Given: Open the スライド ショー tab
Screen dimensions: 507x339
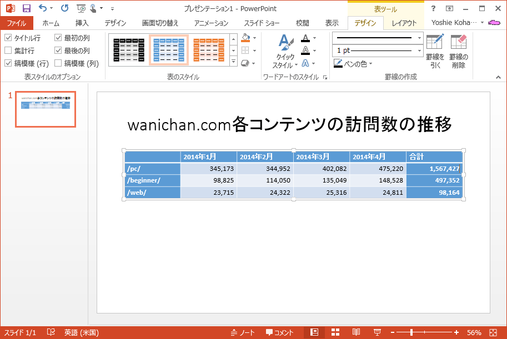Looking at the screenshot, I should click(x=262, y=23).
